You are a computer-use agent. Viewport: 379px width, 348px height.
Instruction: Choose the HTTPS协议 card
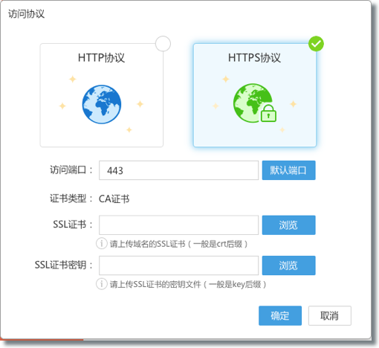[x=255, y=95]
